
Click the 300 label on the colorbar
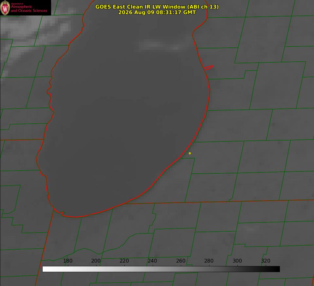click(237, 261)
